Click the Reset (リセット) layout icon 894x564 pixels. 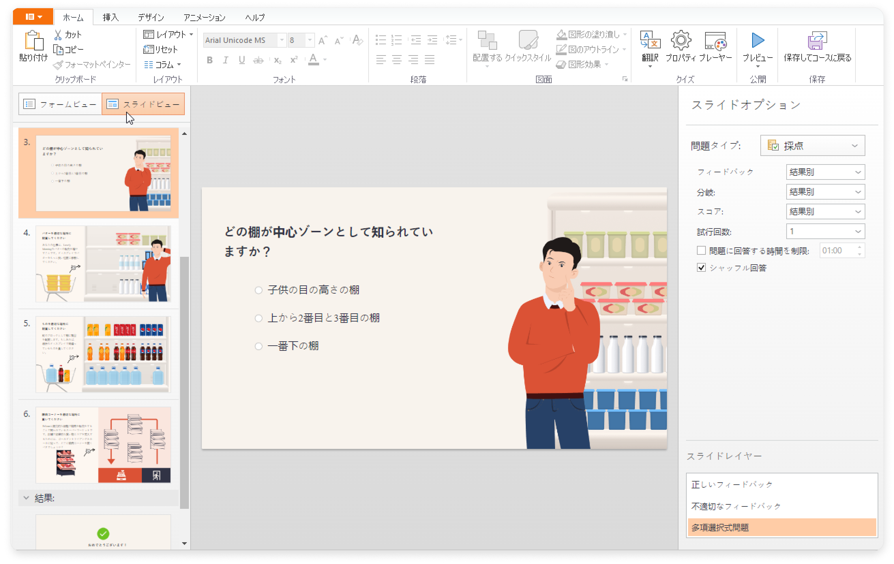(148, 50)
